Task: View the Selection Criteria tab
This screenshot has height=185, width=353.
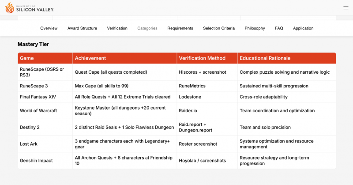Action: click(x=219, y=28)
